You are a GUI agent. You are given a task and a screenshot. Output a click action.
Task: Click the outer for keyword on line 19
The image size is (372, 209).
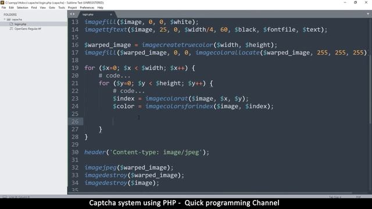point(90,68)
